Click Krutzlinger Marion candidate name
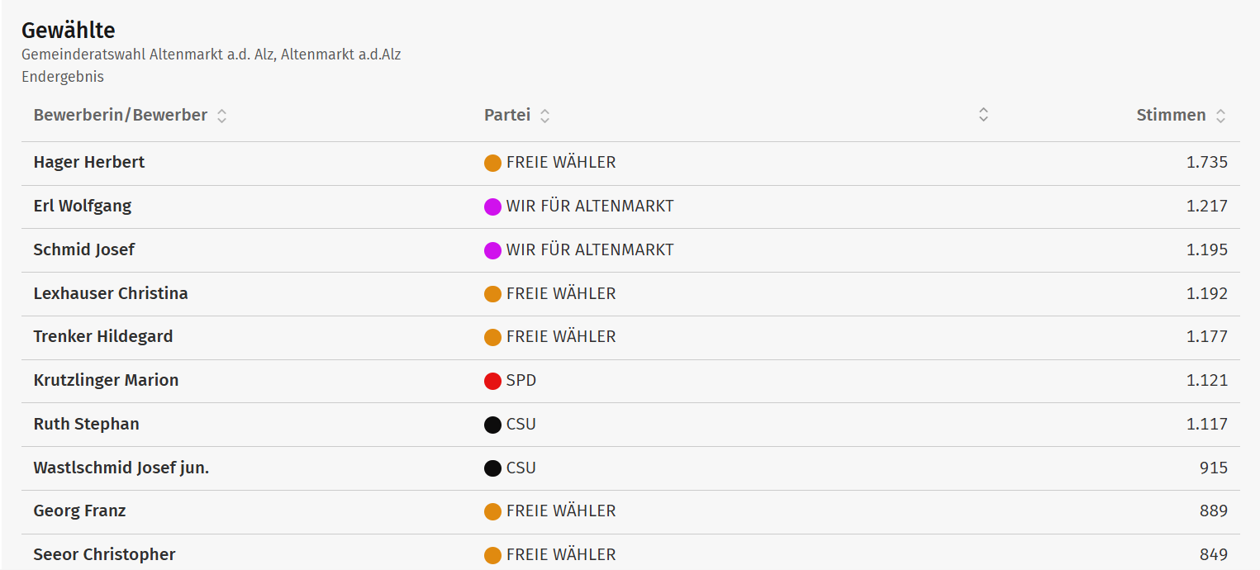1260x570 pixels. coord(106,380)
